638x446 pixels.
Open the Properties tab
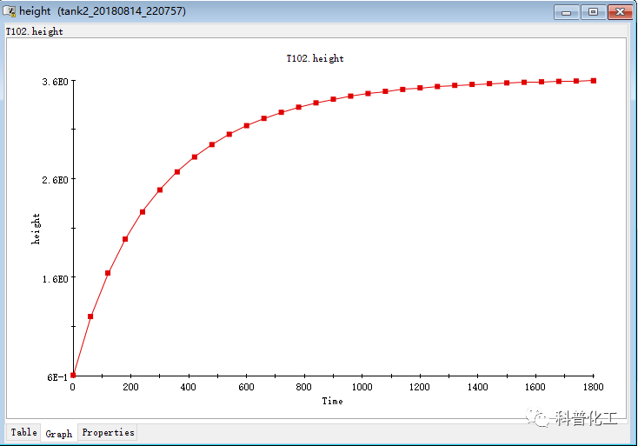(x=108, y=432)
